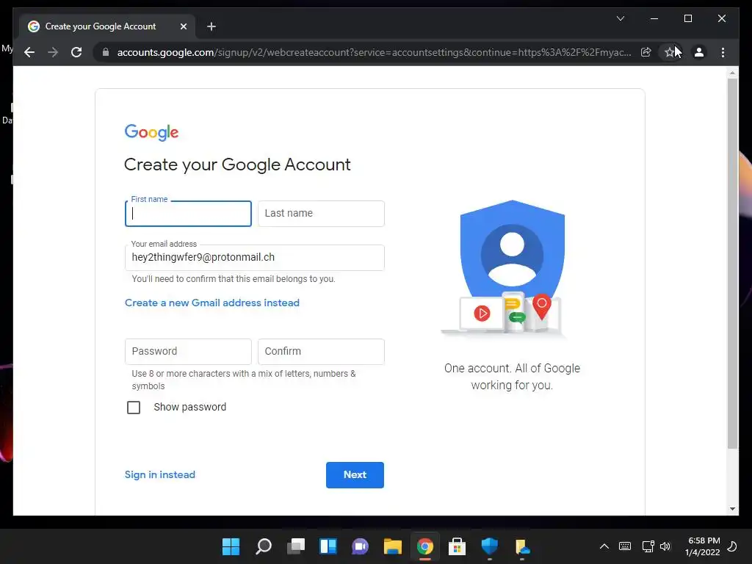The height and width of the screenshot is (564, 752).
Task: Open the Widgets panel
Action: point(328,546)
